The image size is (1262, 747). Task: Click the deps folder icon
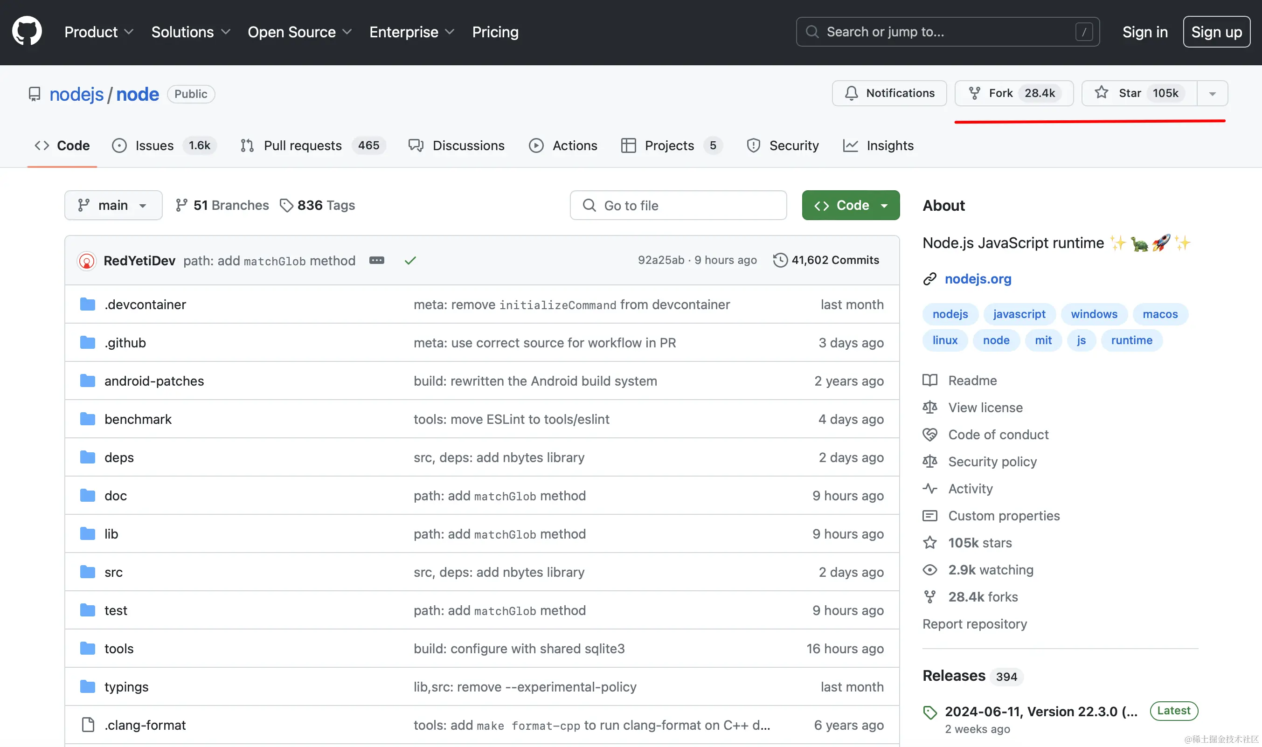[88, 457]
